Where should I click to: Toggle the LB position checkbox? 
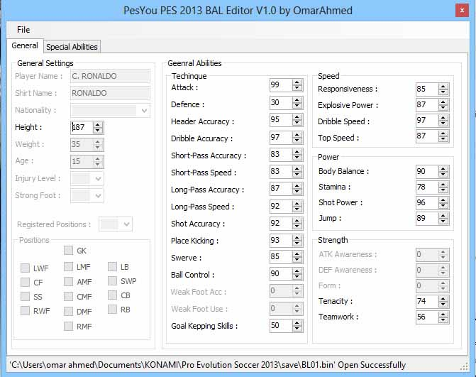click(x=112, y=267)
